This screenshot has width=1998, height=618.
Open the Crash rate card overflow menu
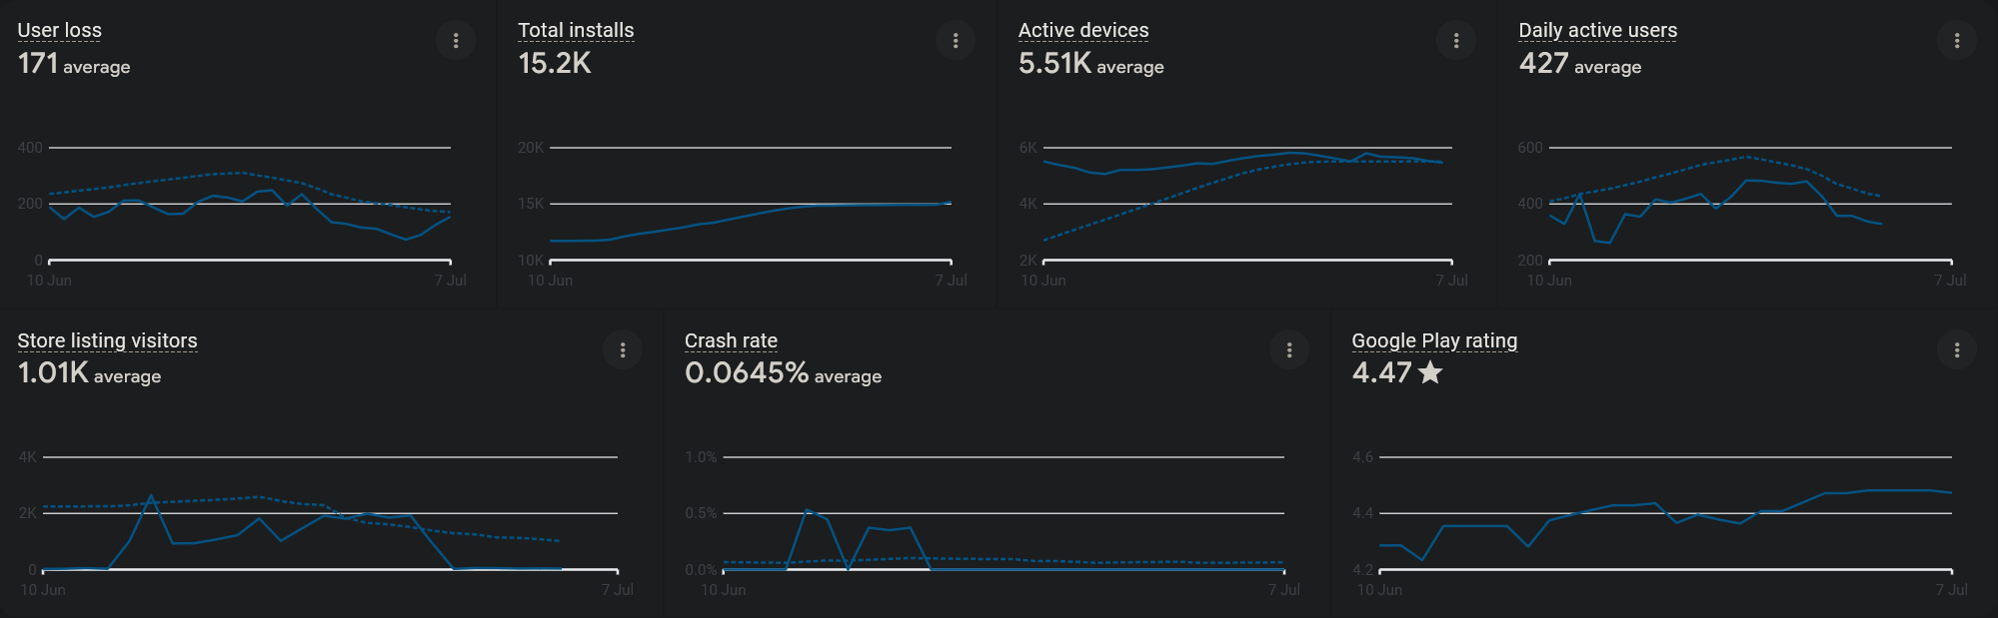click(1289, 350)
